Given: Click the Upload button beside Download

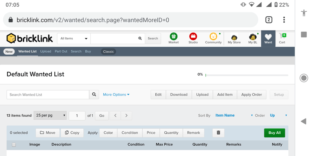Looking at the screenshot, I should click(x=202, y=94).
